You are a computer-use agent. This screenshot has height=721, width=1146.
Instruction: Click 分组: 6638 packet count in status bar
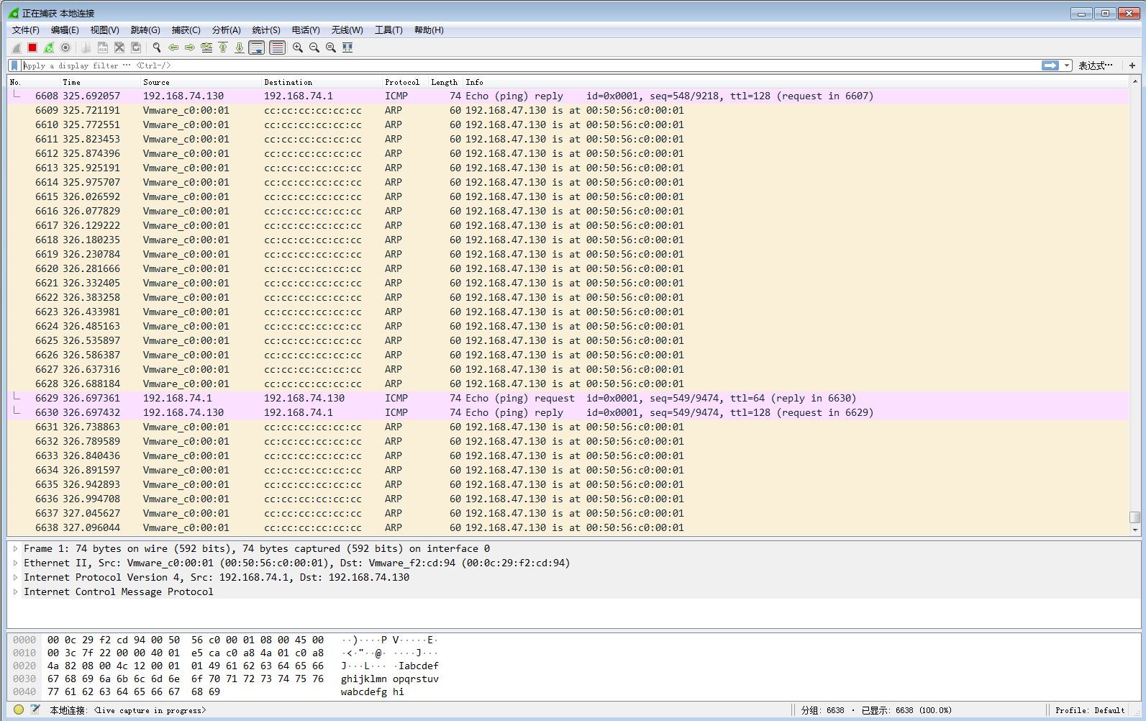(x=822, y=710)
